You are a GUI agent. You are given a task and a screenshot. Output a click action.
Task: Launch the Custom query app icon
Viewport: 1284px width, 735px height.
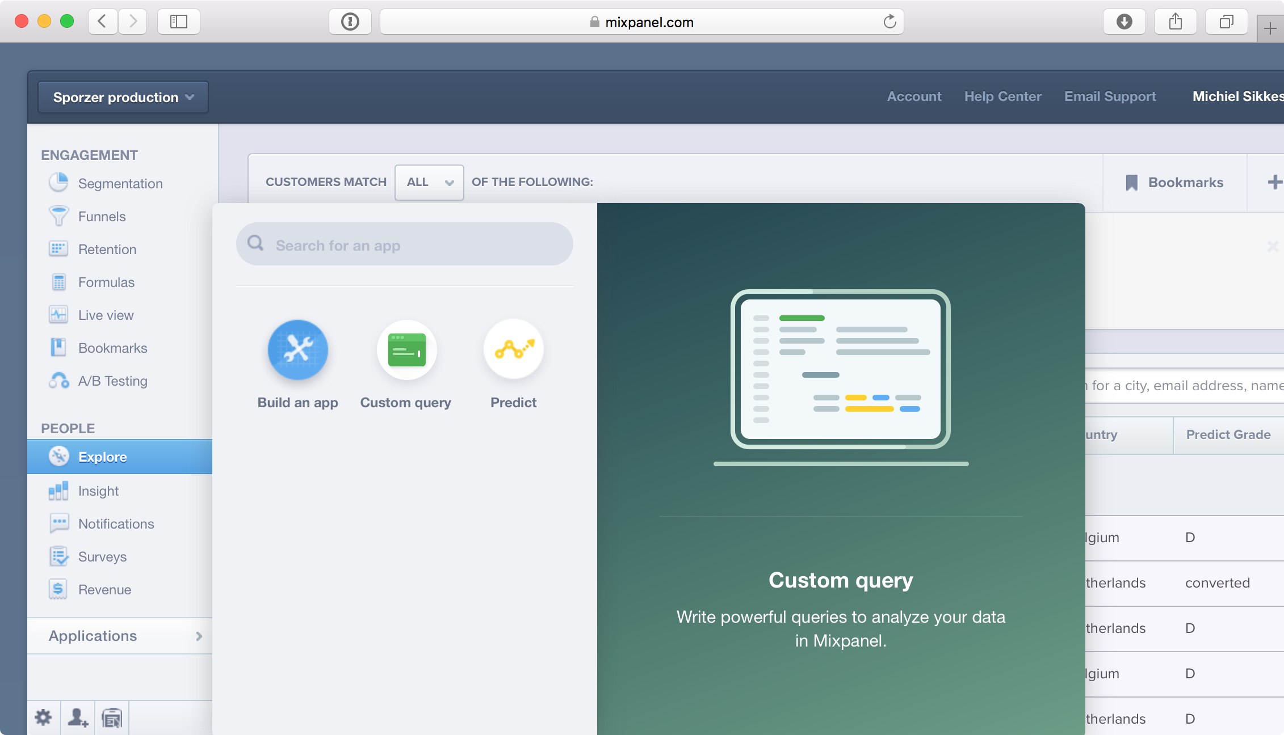[406, 350]
